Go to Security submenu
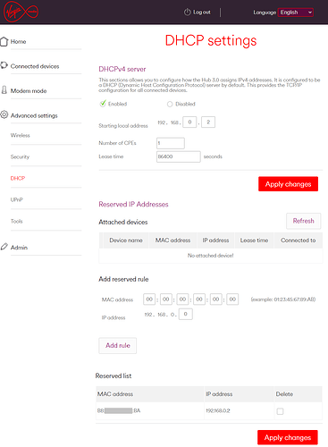The width and height of the screenshot is (328, 447). pyautogui.click(x=20, y=156)
